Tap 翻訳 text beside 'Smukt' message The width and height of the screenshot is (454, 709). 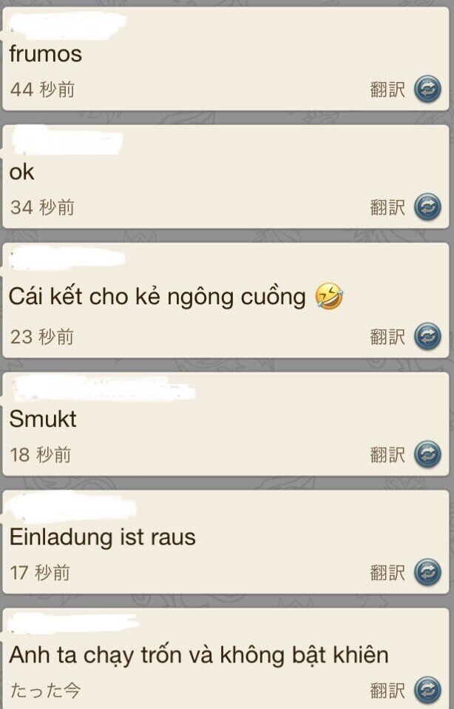pos(387,454)
